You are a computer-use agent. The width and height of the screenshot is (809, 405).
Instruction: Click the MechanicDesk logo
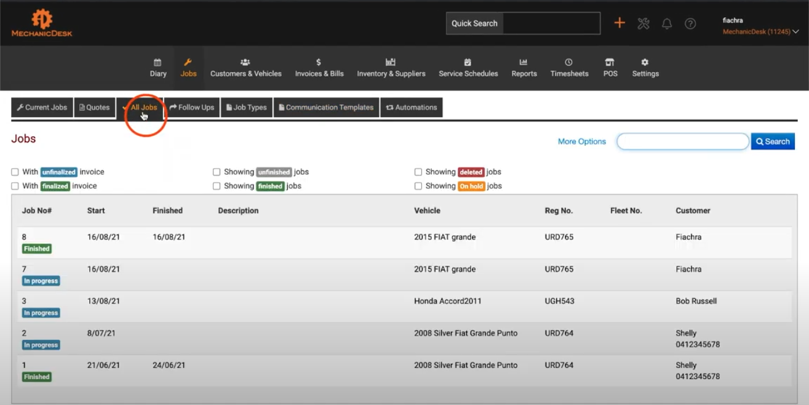click(x=42, y=23)
